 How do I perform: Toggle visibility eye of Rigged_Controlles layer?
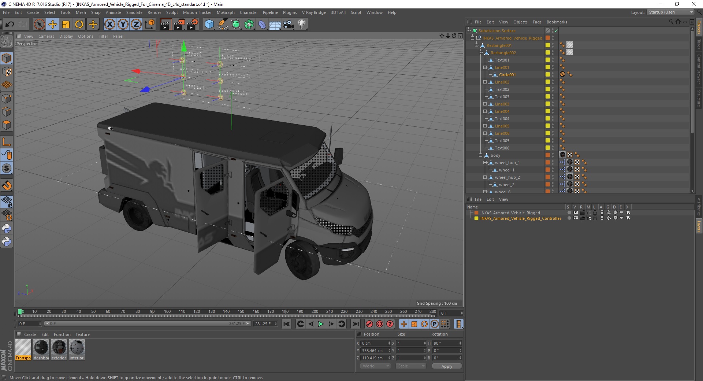click(576, 218)
